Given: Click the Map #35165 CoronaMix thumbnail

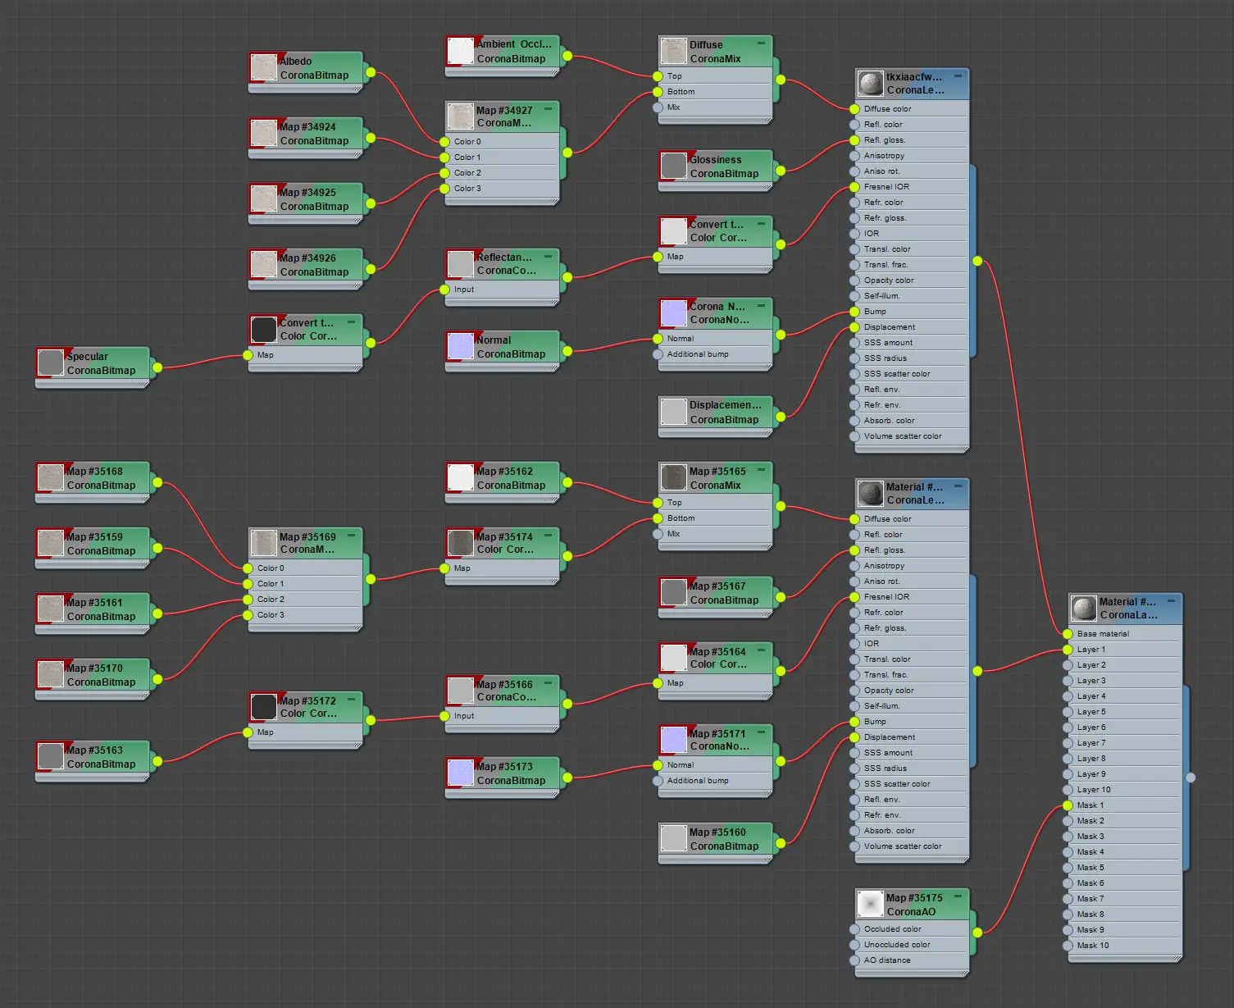Looking at the screenshot, I should 673,477.
